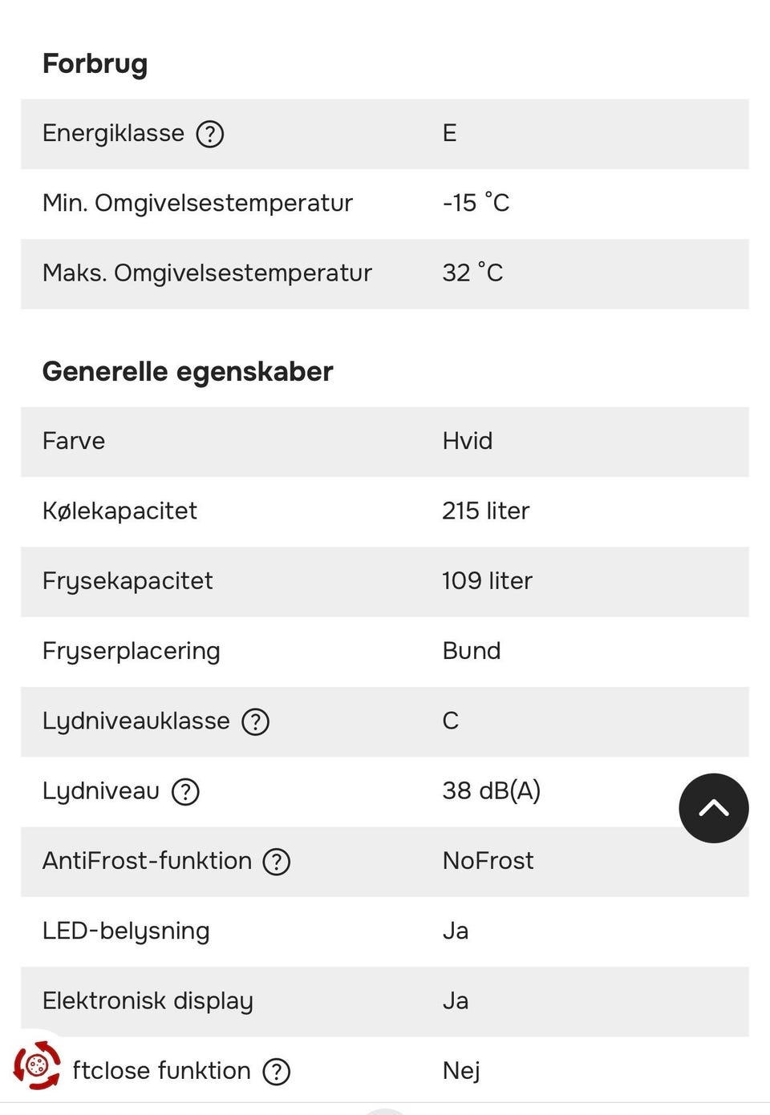Click the Elektronisk display row label

[148, 1001]
